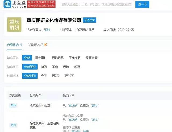Click 提示 tag for 实际控制人变更 row

point(13,105)
